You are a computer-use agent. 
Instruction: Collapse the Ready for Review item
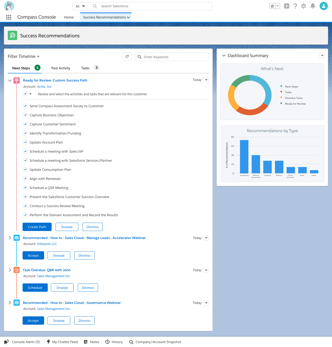coord(10,80)
